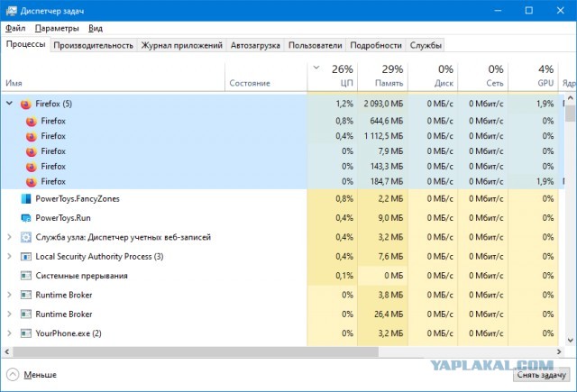The width and height of the screenshot is (577, 392).
Task: Open the Файл menu
Action: click(15, 28)
